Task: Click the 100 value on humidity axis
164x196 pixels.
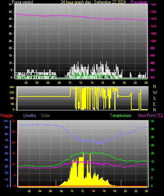Action: click(x=6, y=121)
